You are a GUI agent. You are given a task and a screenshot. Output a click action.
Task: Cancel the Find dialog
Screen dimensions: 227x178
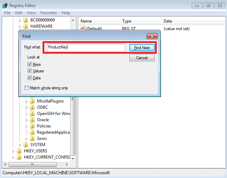[142, 58]
